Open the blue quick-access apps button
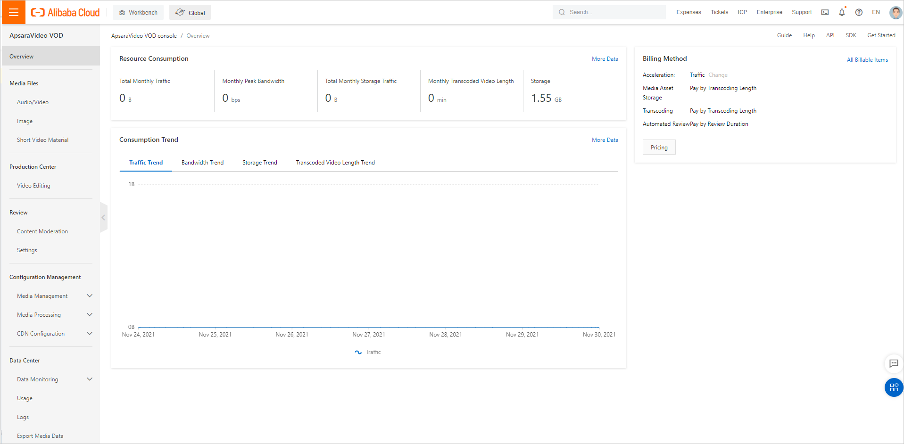The width and height of the screenshot is (904, 444). [x=894, y=387]
